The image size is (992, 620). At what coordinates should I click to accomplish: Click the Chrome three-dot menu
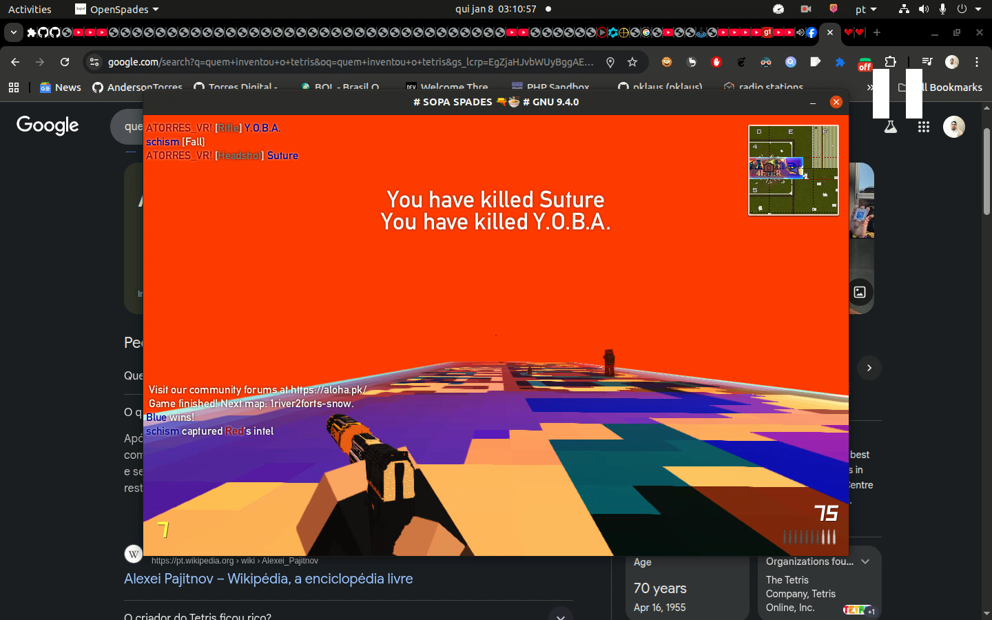pos(977,62)
